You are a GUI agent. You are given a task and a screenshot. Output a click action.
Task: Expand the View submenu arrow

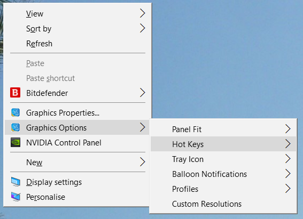coord(143,13)
